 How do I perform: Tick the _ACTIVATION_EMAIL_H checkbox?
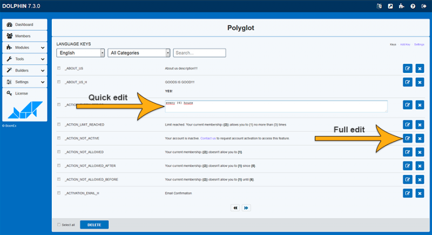pos(59,193)
